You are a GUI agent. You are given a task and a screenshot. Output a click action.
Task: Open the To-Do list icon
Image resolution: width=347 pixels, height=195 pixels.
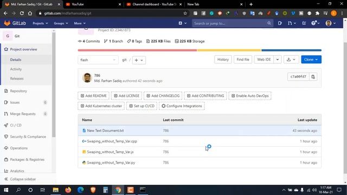[x=304, y=23]
